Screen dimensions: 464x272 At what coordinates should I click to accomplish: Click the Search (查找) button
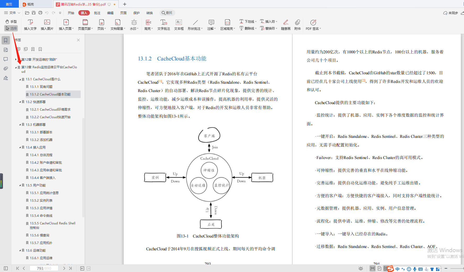click(x=167, y=13)
